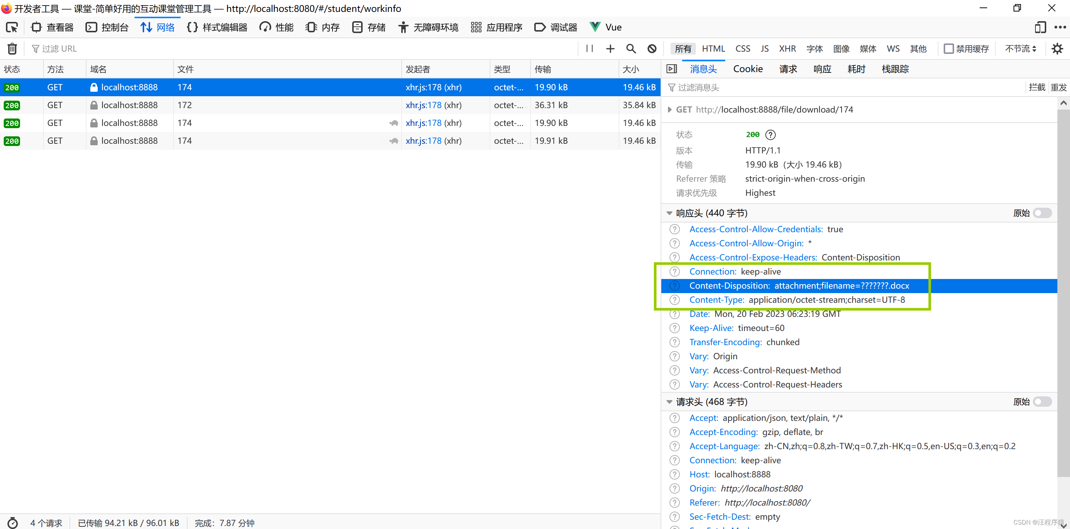Filter requests by HTML type

pyautogui.click(x=713, y=49)
